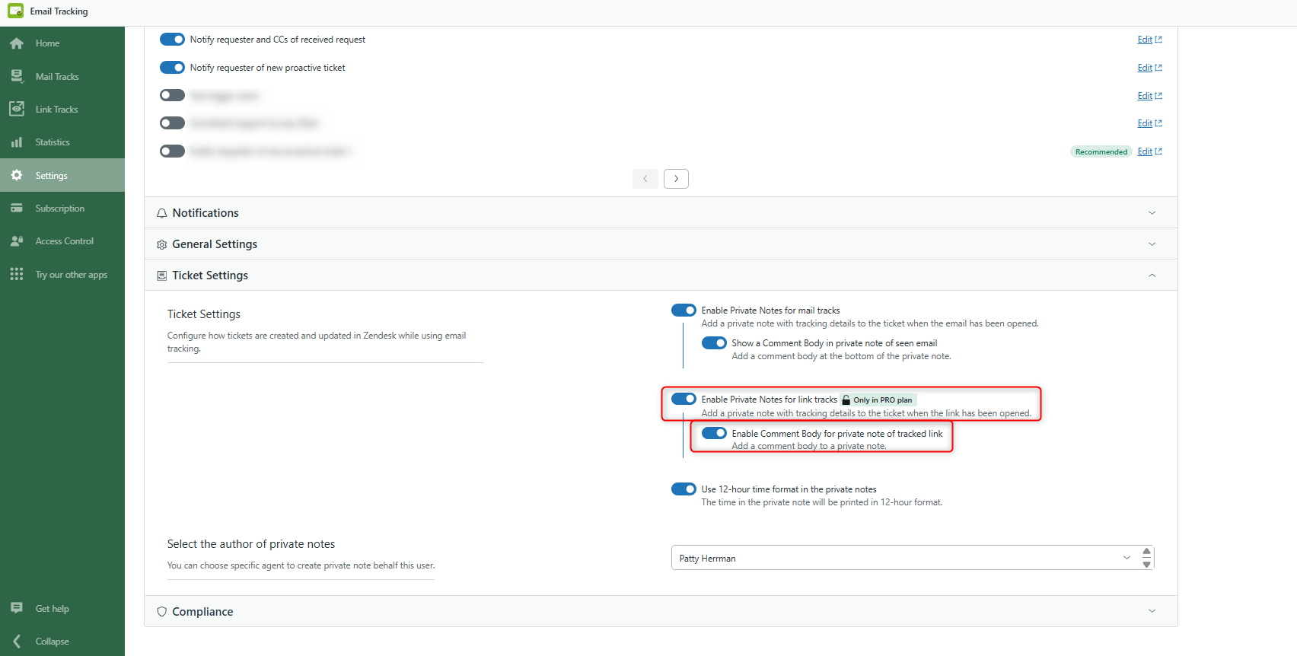Click the Notifications bell icon
The image size is (1297, 656).
[x=162, y=213]
